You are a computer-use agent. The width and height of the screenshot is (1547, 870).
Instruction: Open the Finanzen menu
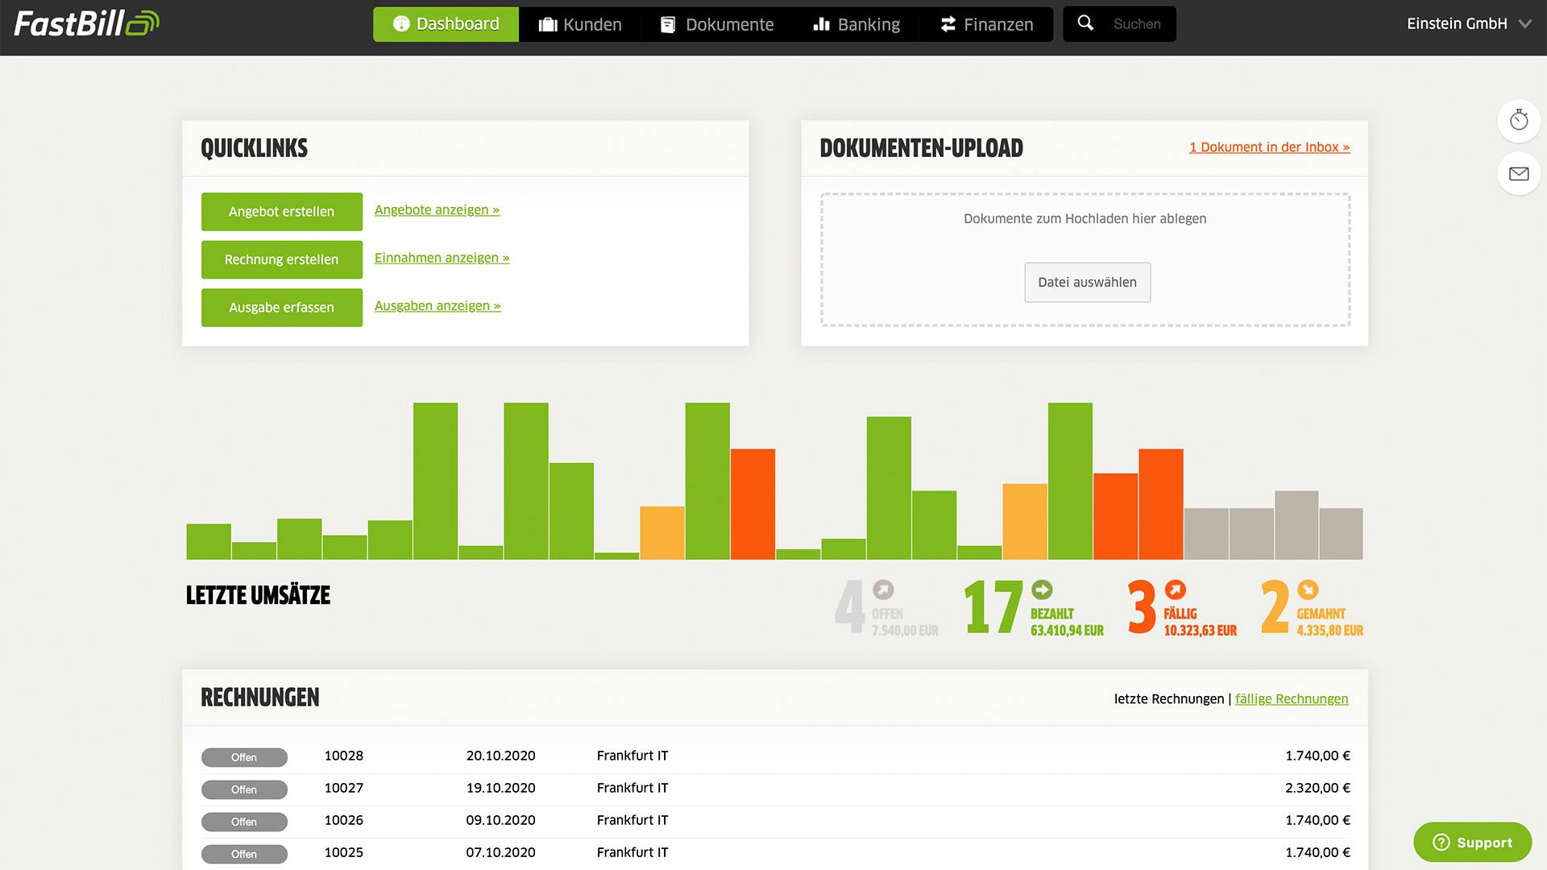click(x=986, y=24)
